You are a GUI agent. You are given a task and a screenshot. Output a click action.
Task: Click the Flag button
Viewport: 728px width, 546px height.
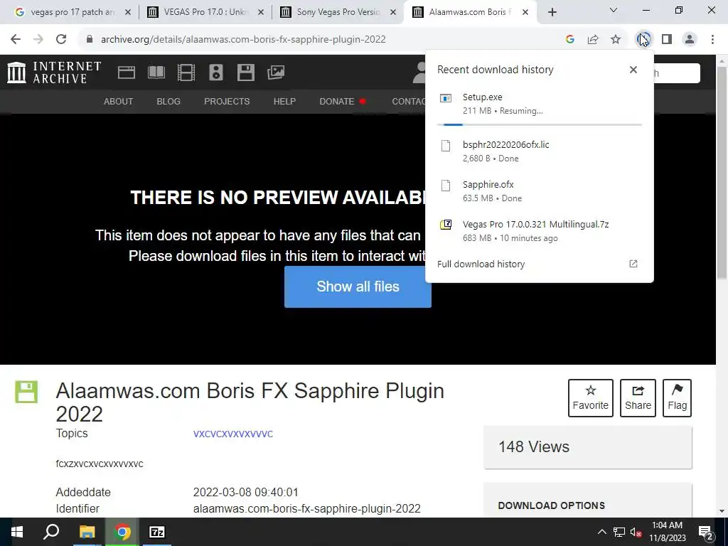(x=677, y=398)
